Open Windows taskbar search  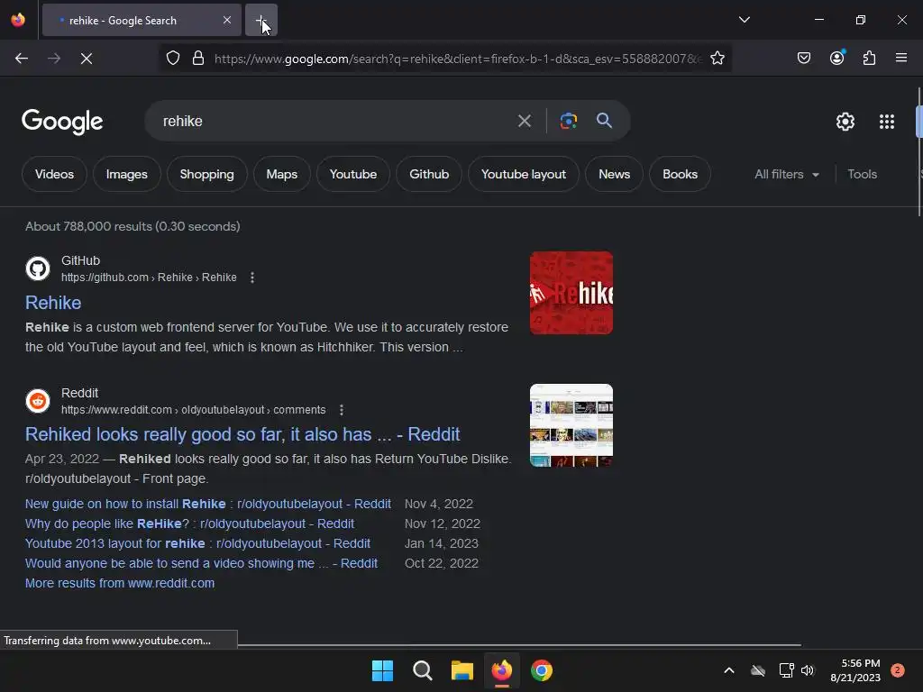tap(422, 670)
